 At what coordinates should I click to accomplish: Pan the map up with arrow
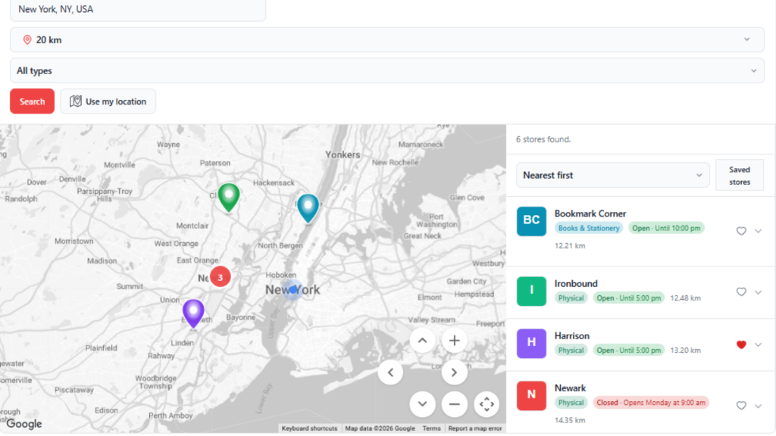[422, 341]
